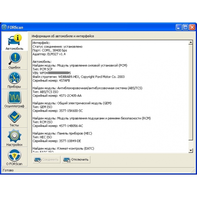Click the vertical scrollbar thumb
This screenshot has height=197, width=197.
tap(191, 92)
